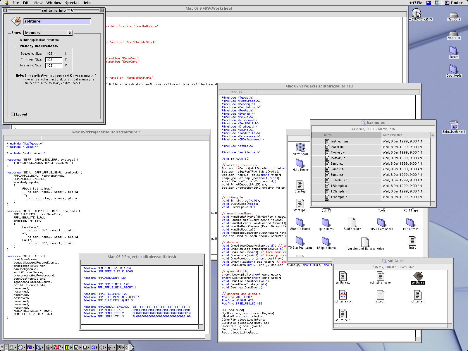Sort Examples window by Date Modified column
The width and height of the screenshot is (468, 351).
406,135
